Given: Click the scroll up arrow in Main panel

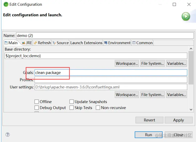Looking at the screenshot, I should click(191, 49).
